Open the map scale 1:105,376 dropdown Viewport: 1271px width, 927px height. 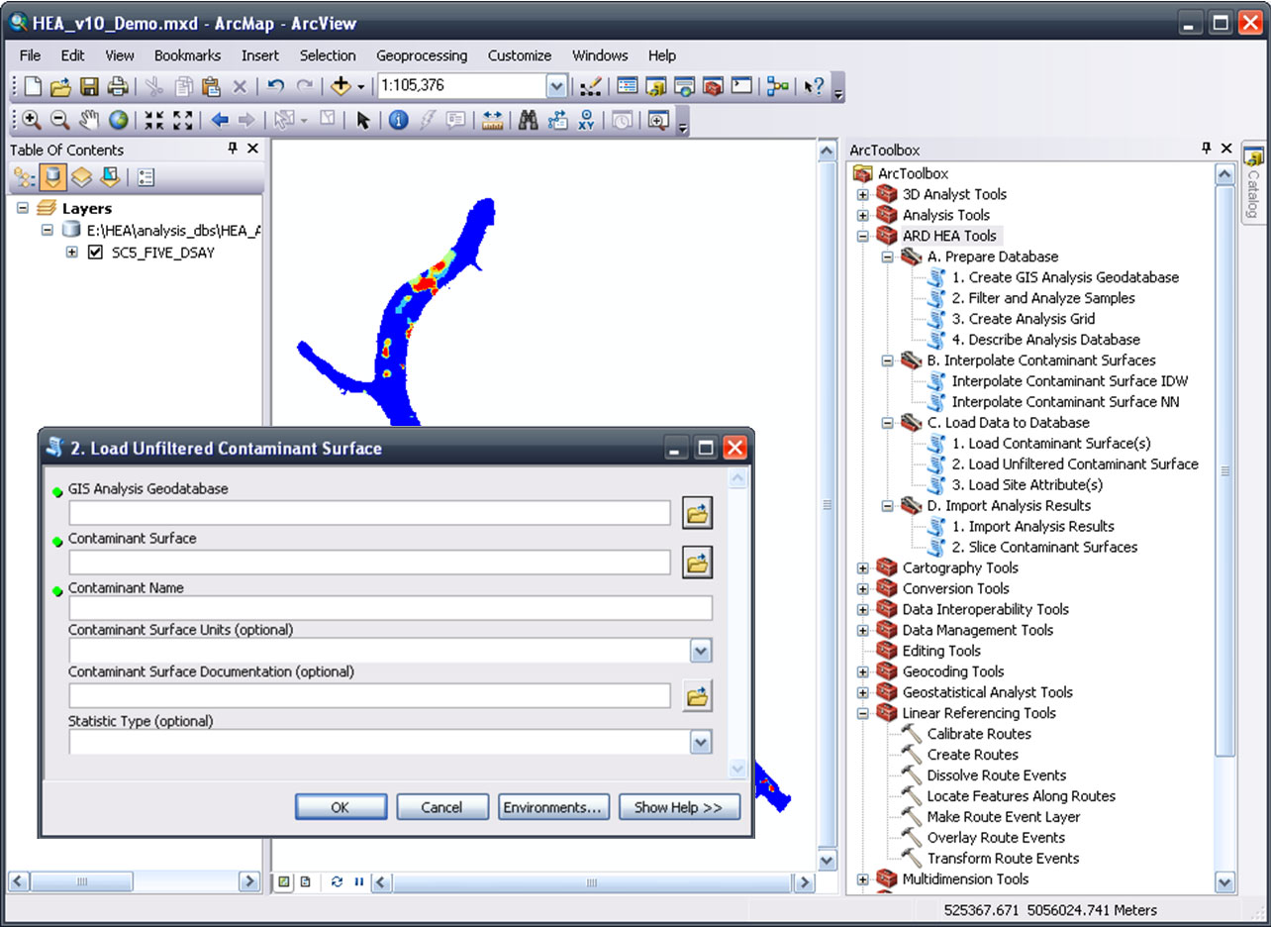[x=556, y=86]
